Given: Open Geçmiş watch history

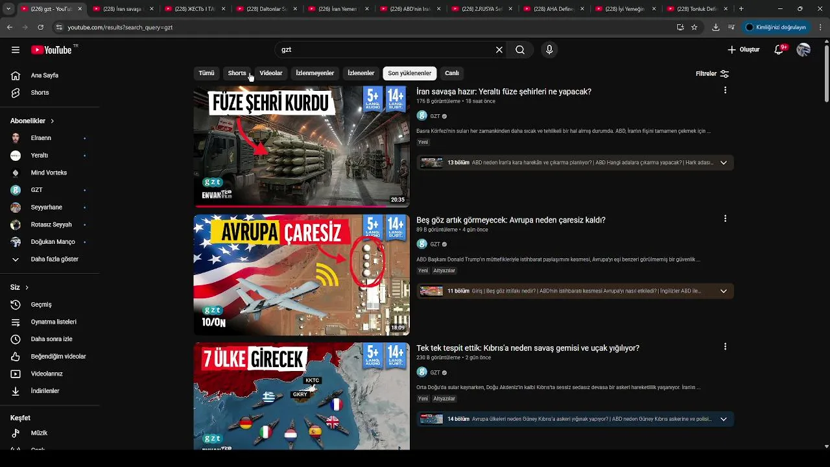Looking at the screenshot, I should [x=49, y=305].
